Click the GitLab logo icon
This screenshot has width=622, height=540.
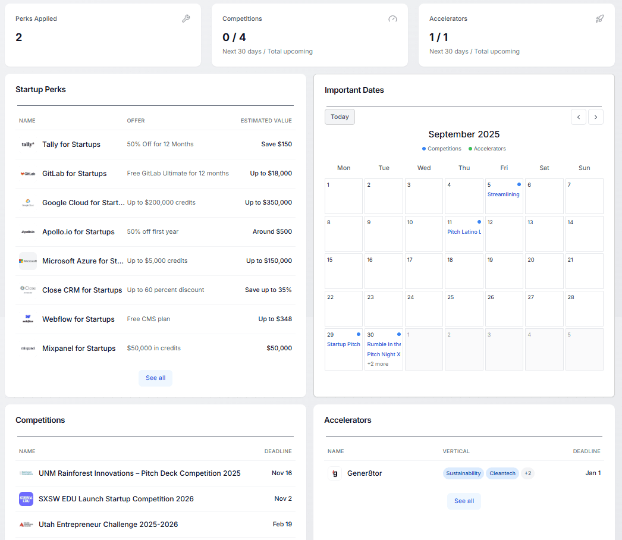point(28,174)
